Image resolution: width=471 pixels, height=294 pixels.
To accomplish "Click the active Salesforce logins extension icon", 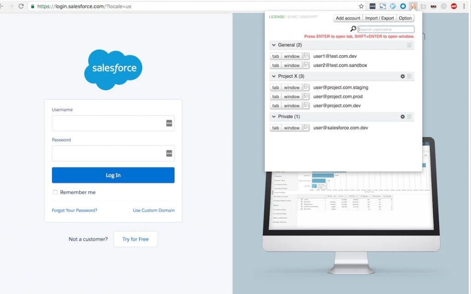I will [x=414, y=6].
